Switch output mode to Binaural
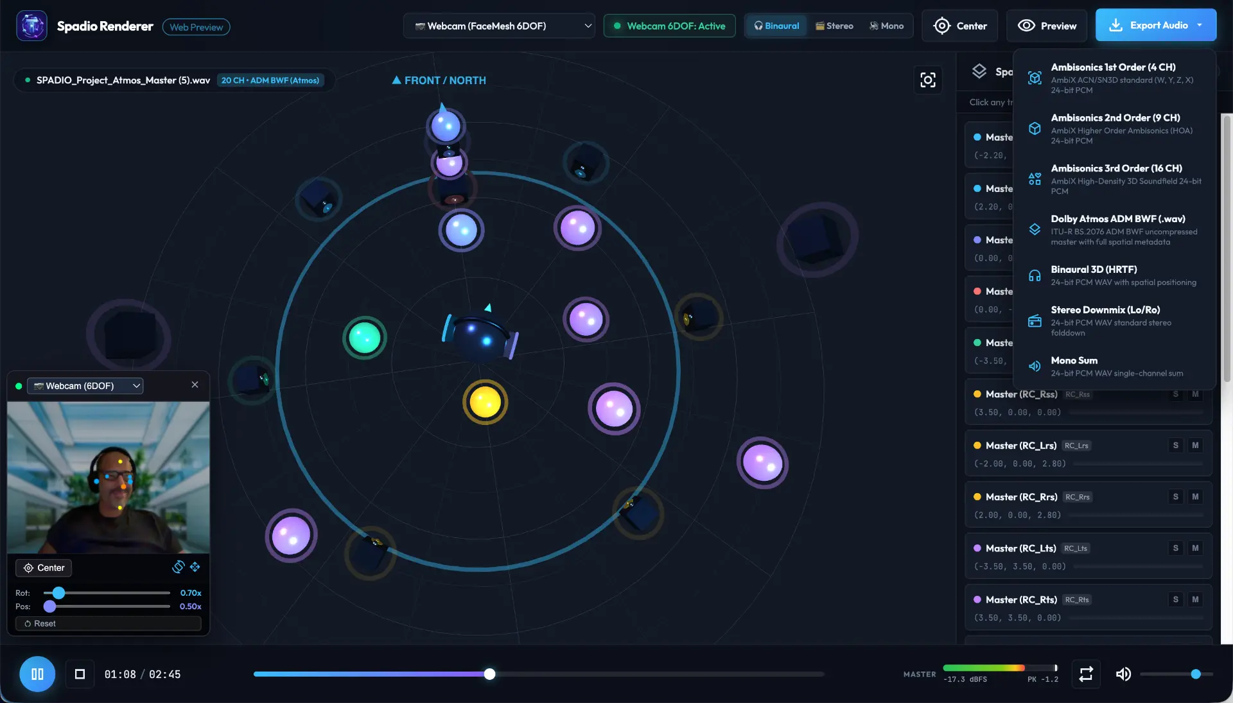 click(x=776, y=26)
